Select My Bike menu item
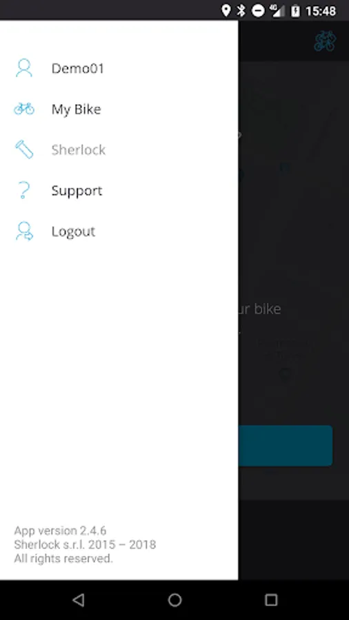 click(x=119, y=109)
